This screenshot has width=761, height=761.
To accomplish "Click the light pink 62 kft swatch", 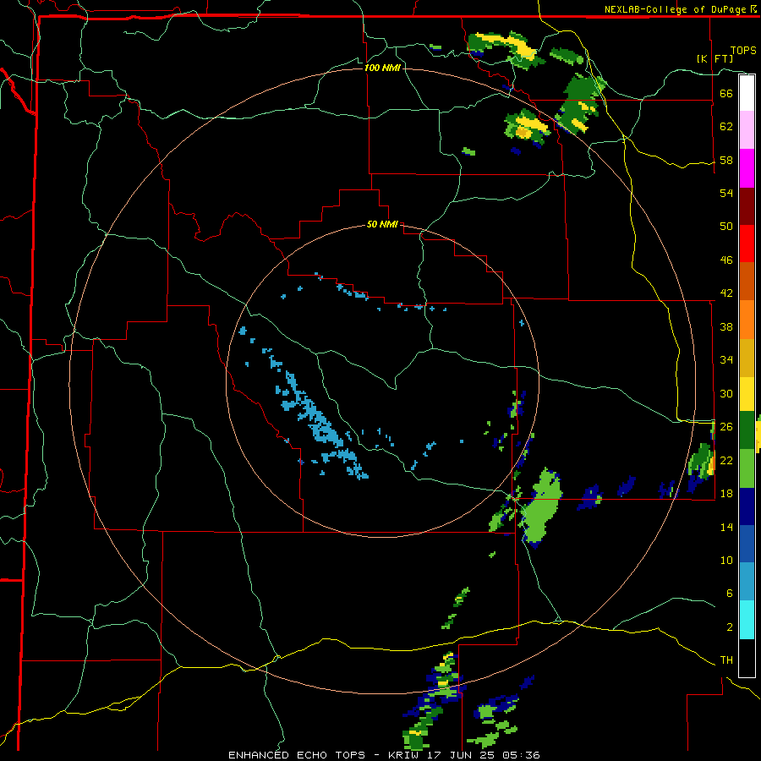I will tap(747, 130).
